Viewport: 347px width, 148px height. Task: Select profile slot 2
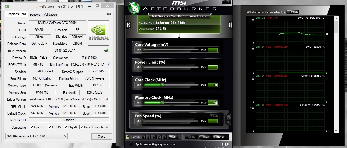pos(149,137)
